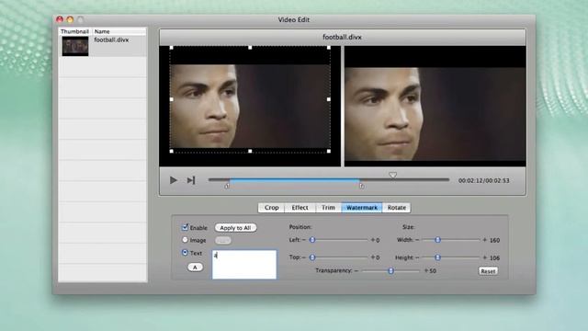The height and width of the screenshot is (331, 588).
Task: Step to the next frame
Action: tap(191, 180)
